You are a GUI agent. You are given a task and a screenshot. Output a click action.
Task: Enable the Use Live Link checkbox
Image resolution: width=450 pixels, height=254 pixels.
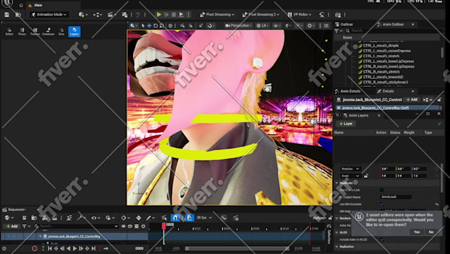coord(382,190)
